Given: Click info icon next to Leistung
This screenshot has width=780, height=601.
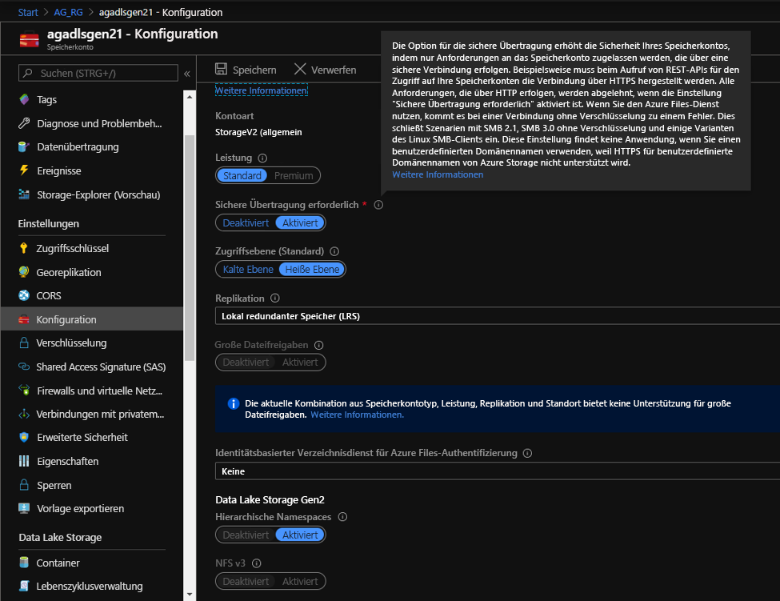Looking at the screenshot, I should click(262, 158).
